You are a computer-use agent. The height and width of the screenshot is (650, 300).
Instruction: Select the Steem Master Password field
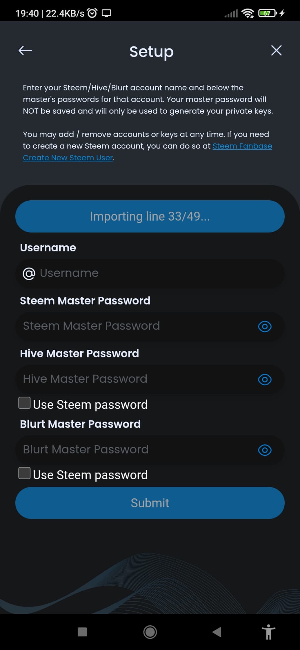(150, 326)
